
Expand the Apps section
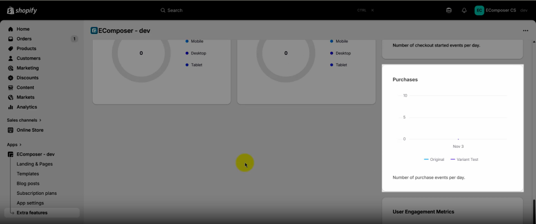click(x=15, y=145)
